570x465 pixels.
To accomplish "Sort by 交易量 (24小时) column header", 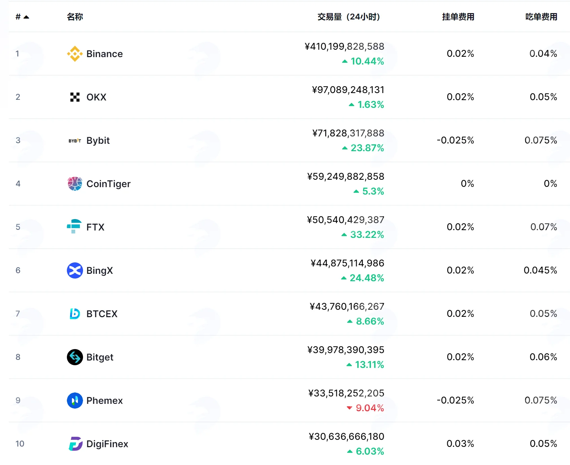I will [x=349, y=17].
